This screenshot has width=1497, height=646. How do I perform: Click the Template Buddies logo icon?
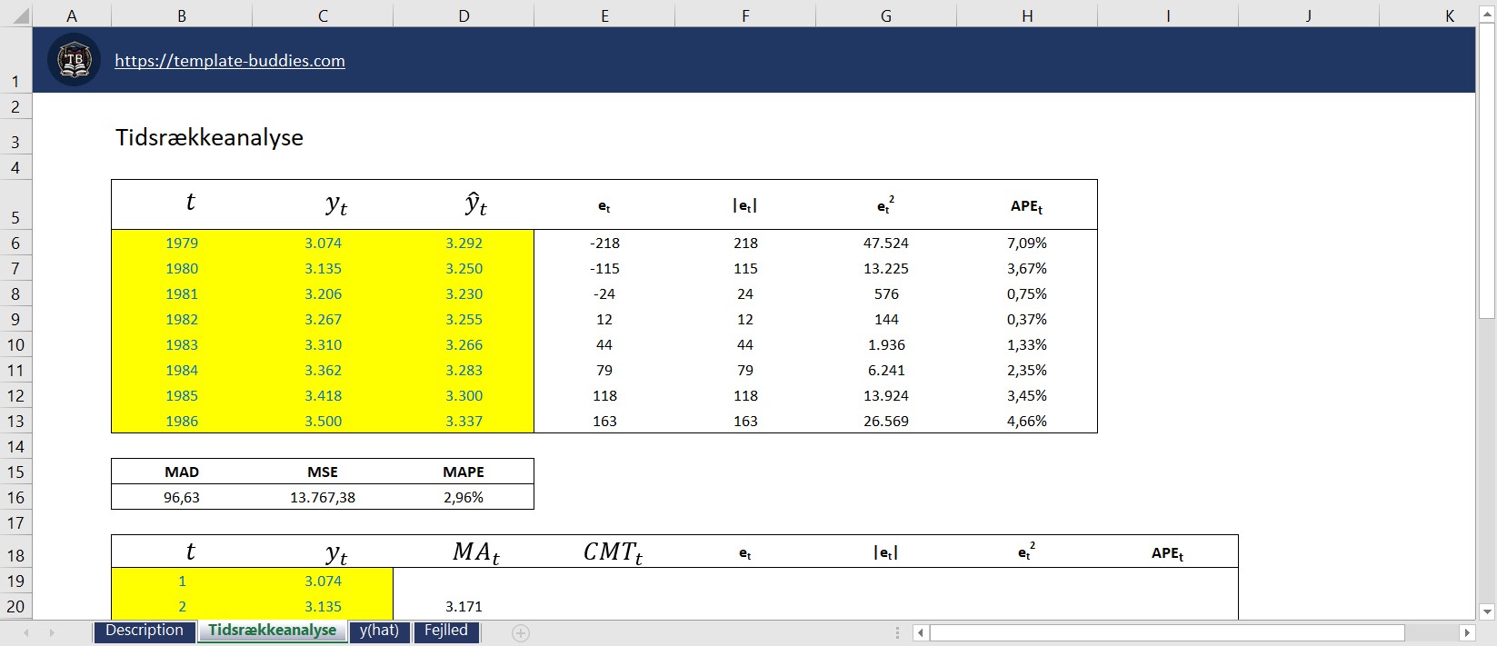tap(75, 60)
